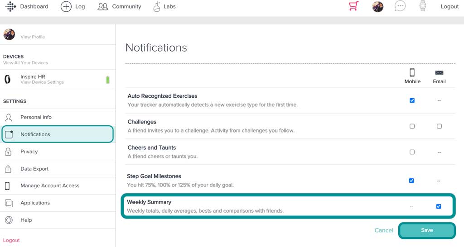
Task: Click the Fitbit logo dots icon
Action: click(x=10, y=6)
